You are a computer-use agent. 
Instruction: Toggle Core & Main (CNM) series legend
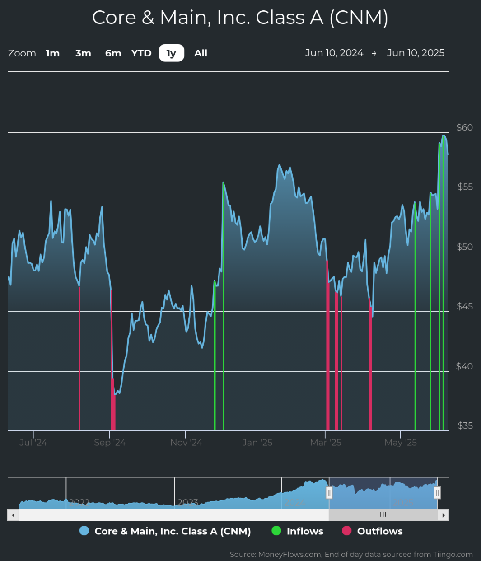tap(165, 531)
